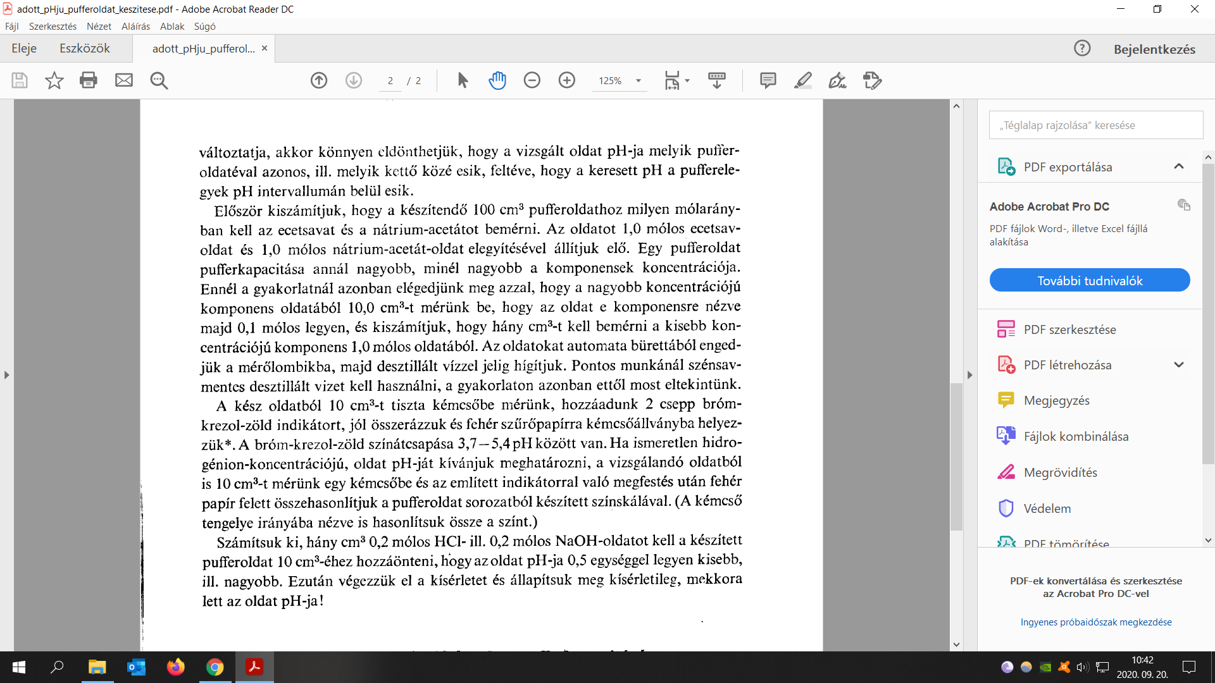Go to the previous page with the up arrow

click(x=319, y=80)
